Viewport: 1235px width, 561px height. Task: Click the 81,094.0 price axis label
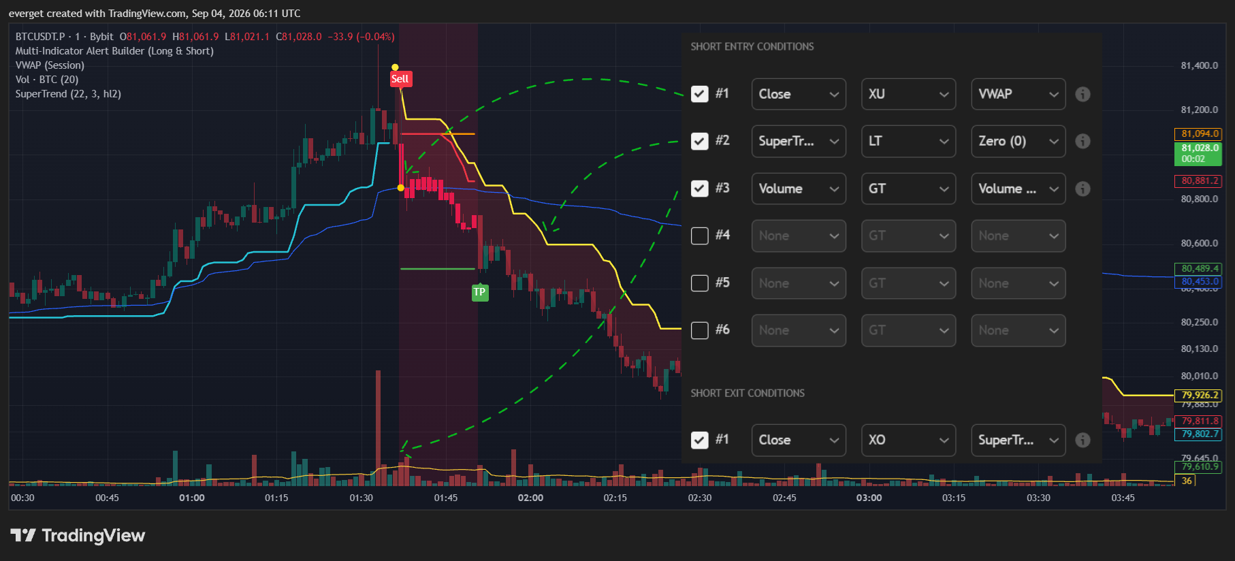pos(1198,134)
